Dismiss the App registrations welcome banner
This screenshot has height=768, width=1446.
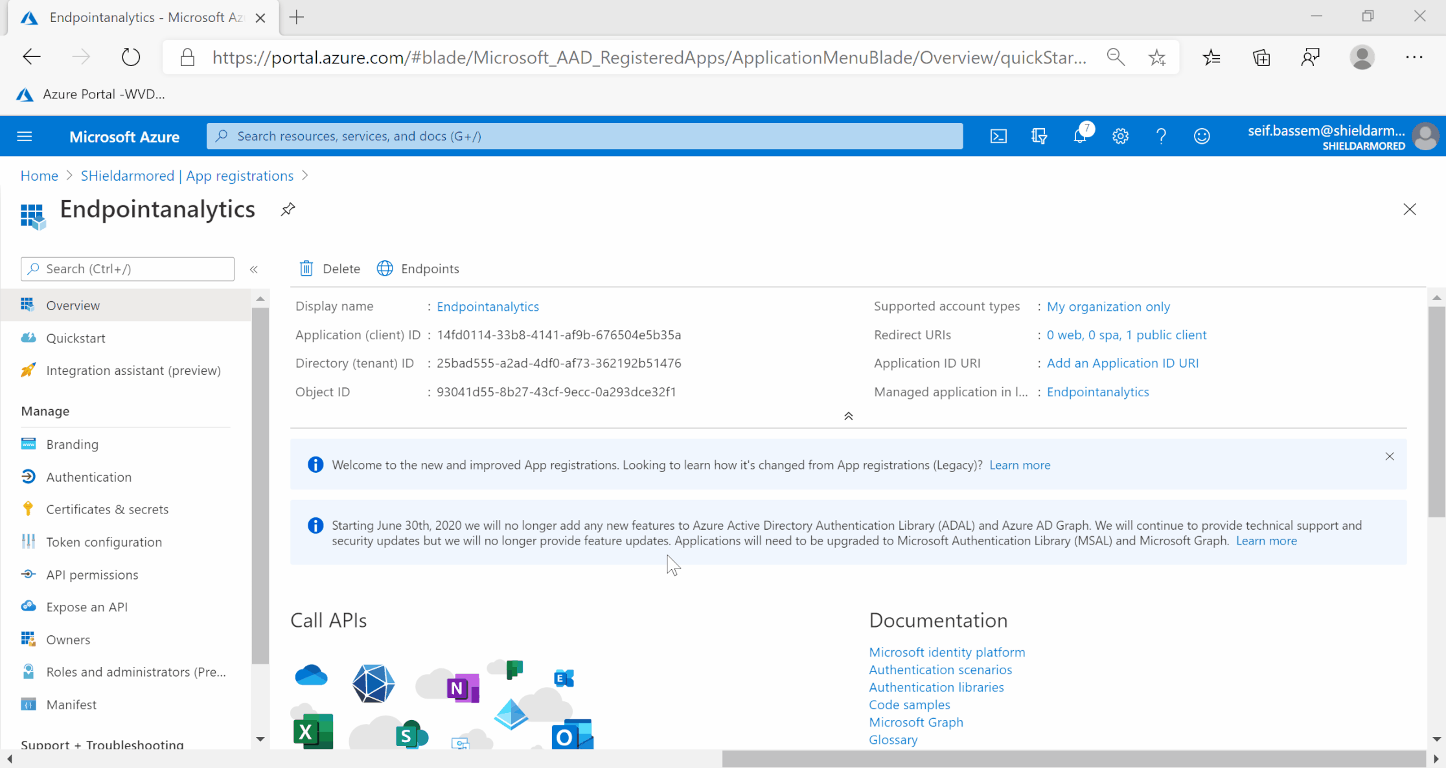[1389, 457]
